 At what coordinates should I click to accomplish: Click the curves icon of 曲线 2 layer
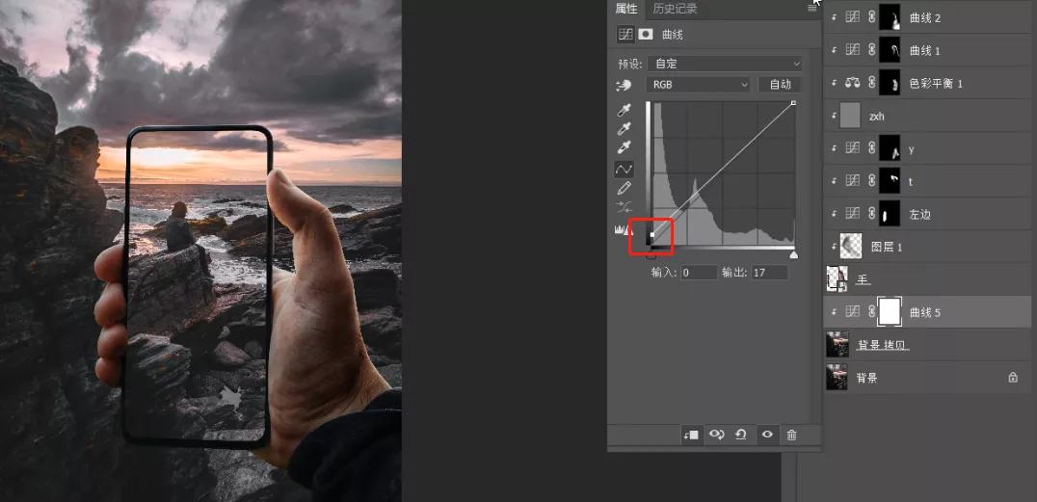[853, 17]
